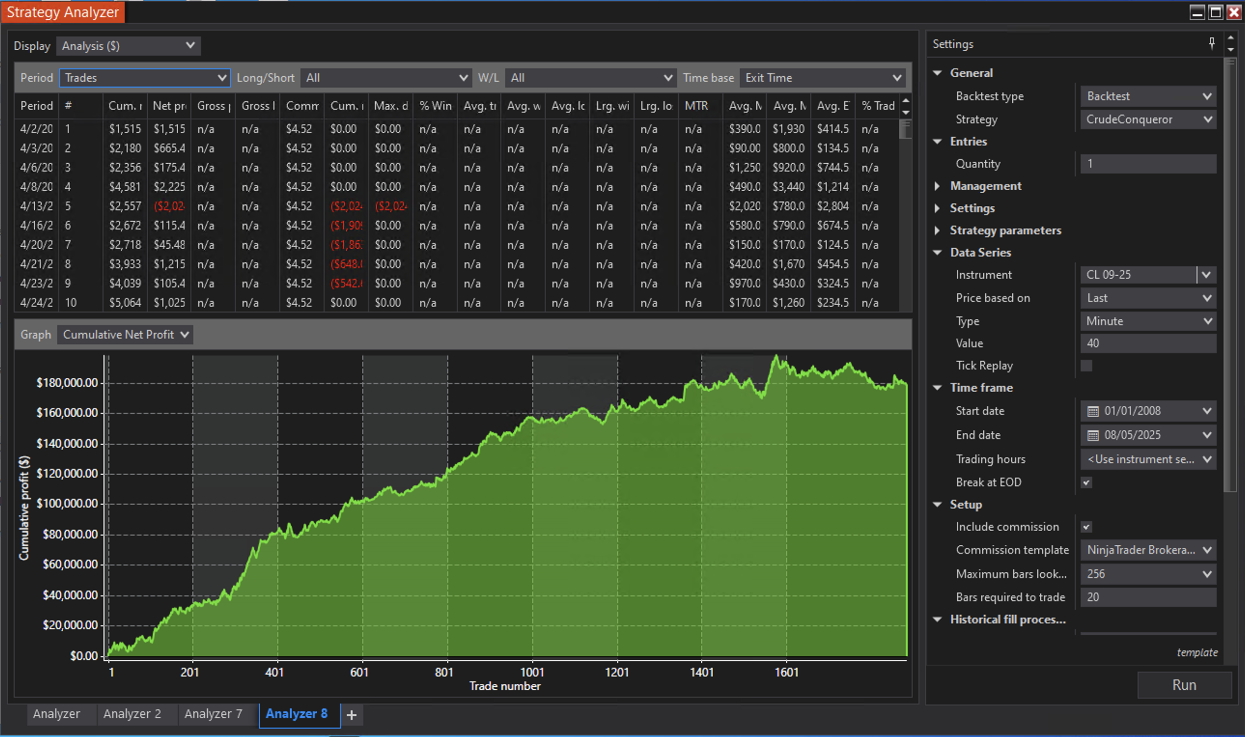1245x737 pixels.
Task: Add a new analyzer with the plus icon
Action: click(352, 715)
